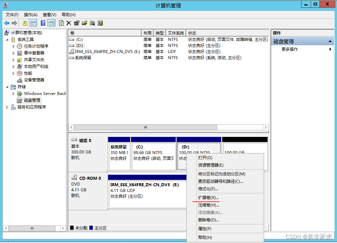Click the CD-ROM 0 disk label
This screenshot has height=243, width=337.
[x=90, y=178]
